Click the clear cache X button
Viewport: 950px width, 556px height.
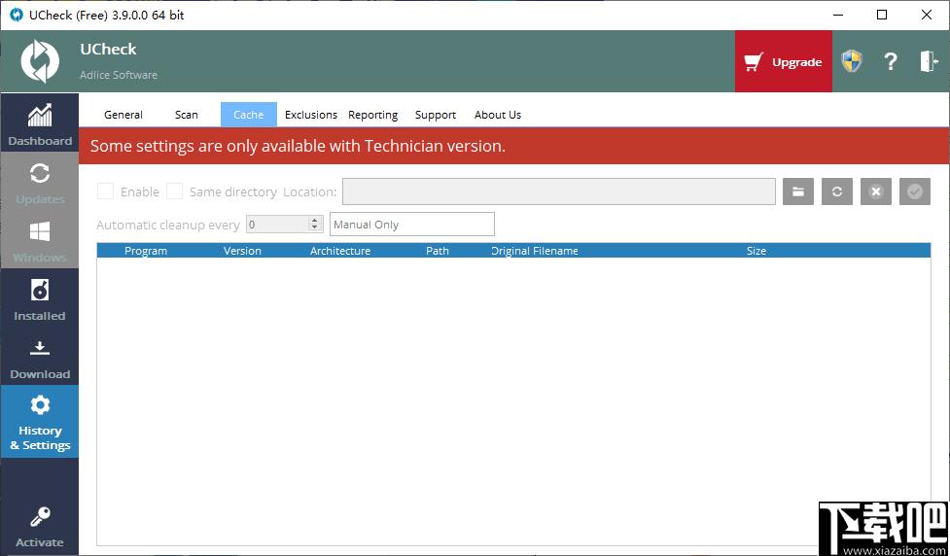875,191
